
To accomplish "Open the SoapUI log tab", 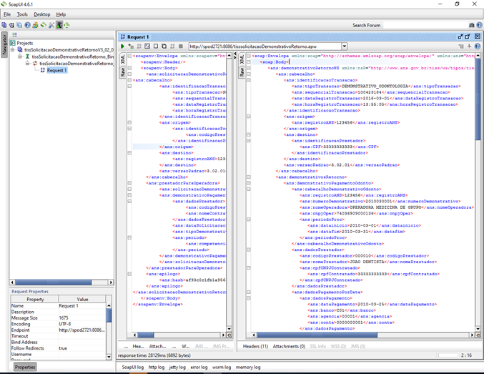I will coord(133,367).
